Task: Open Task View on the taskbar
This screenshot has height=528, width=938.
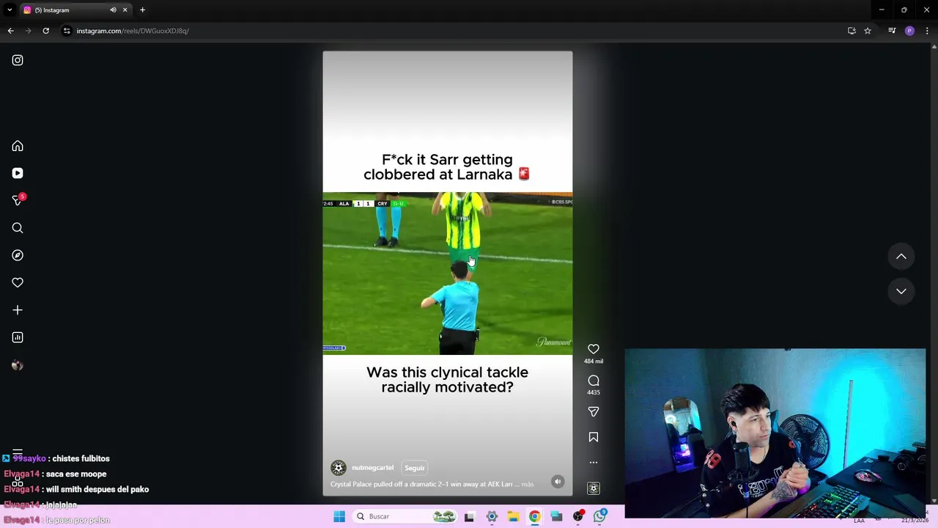Action: 469,516
